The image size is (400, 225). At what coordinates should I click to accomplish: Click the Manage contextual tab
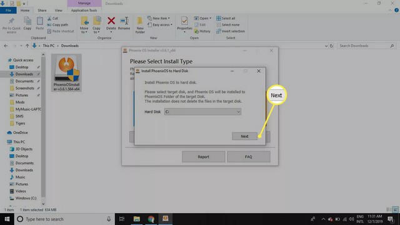coord(84,3)
